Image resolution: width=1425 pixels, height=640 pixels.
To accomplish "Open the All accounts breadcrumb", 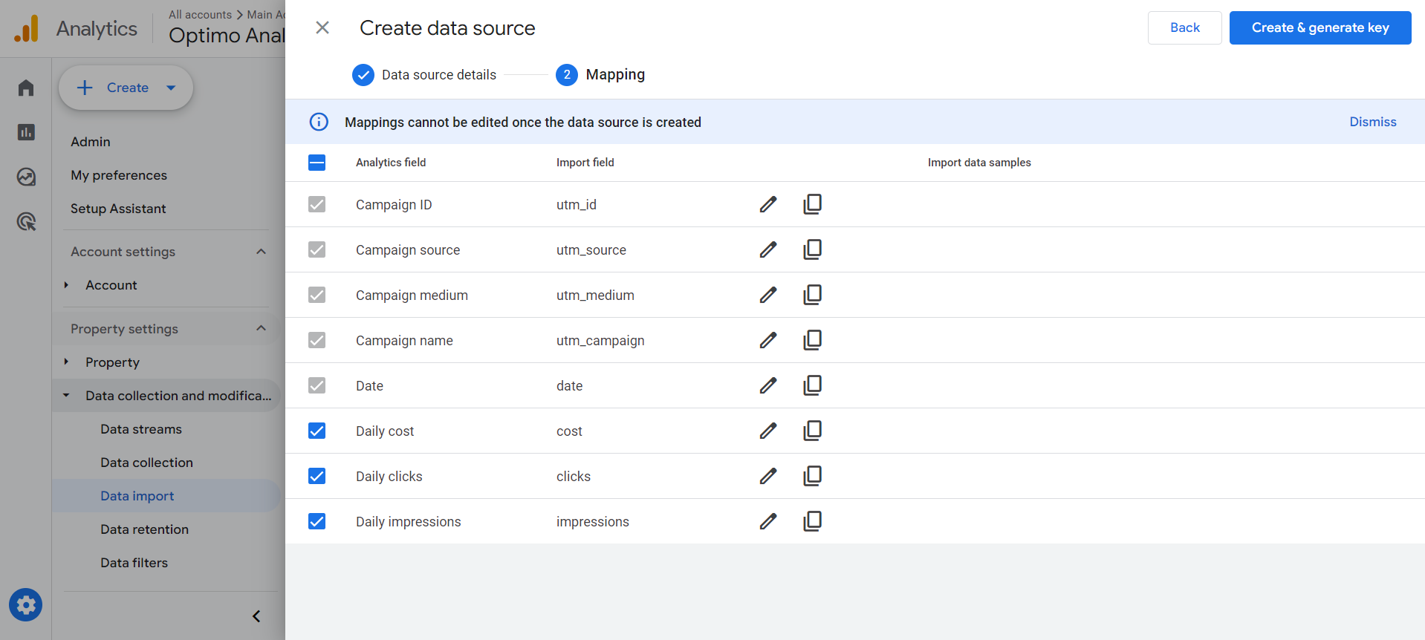I will [x=200, y=15].
